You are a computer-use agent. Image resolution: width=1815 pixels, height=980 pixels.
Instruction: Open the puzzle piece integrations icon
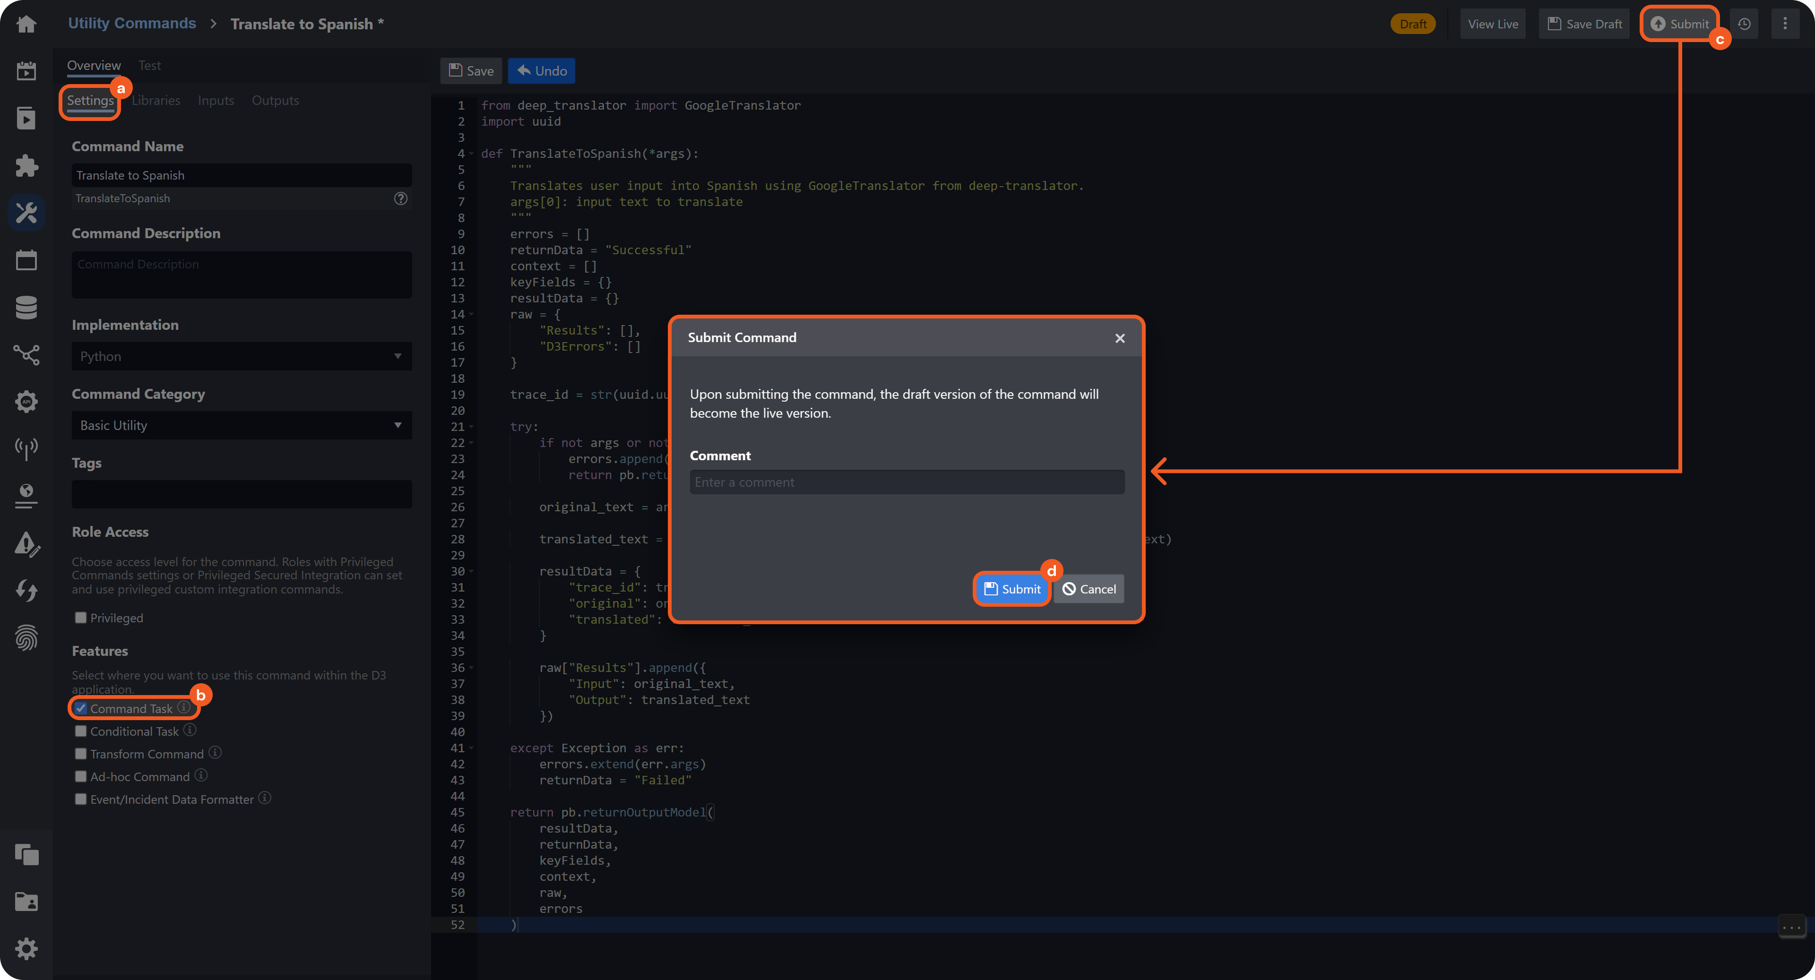26,165
